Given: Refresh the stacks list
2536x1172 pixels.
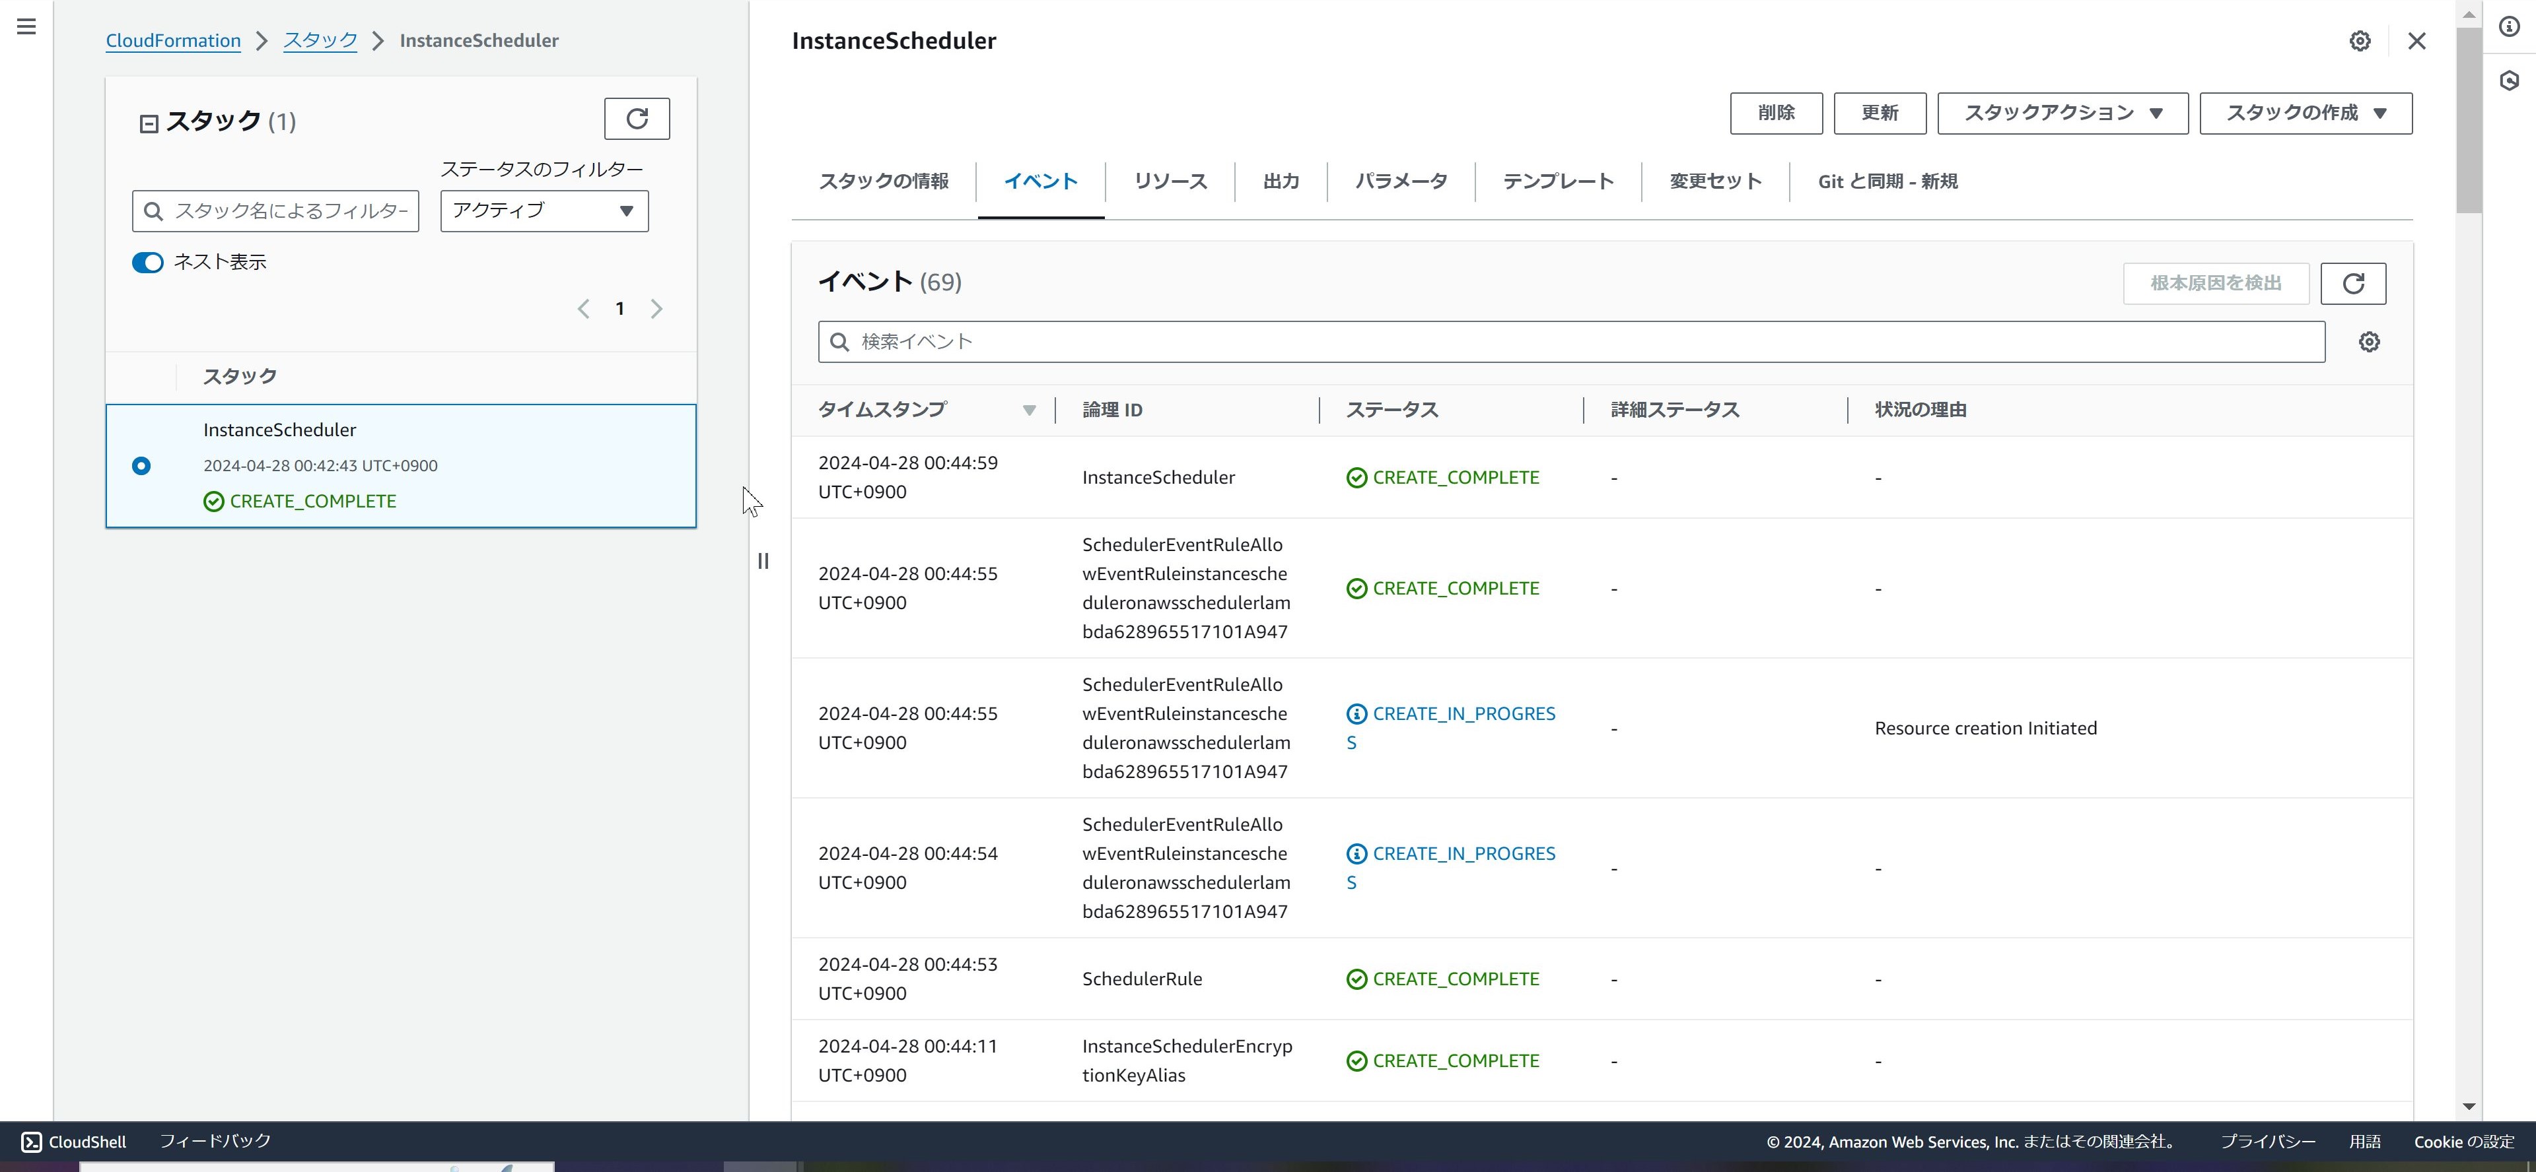Looking at the screenshot, I should coord(636,118).
